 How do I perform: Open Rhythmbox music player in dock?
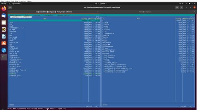4,29
